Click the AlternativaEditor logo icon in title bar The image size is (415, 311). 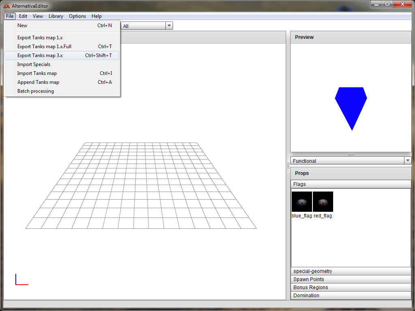click(6, 5)
